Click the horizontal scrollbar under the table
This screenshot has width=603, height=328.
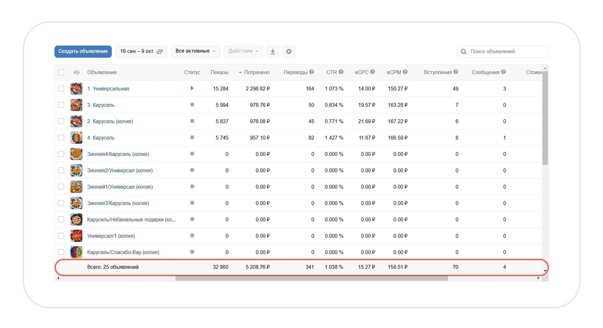coord(311,278)
